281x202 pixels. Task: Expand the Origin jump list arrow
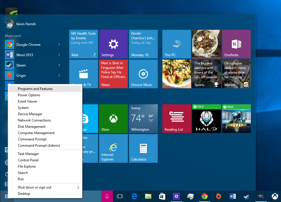(x=59, y=75)
